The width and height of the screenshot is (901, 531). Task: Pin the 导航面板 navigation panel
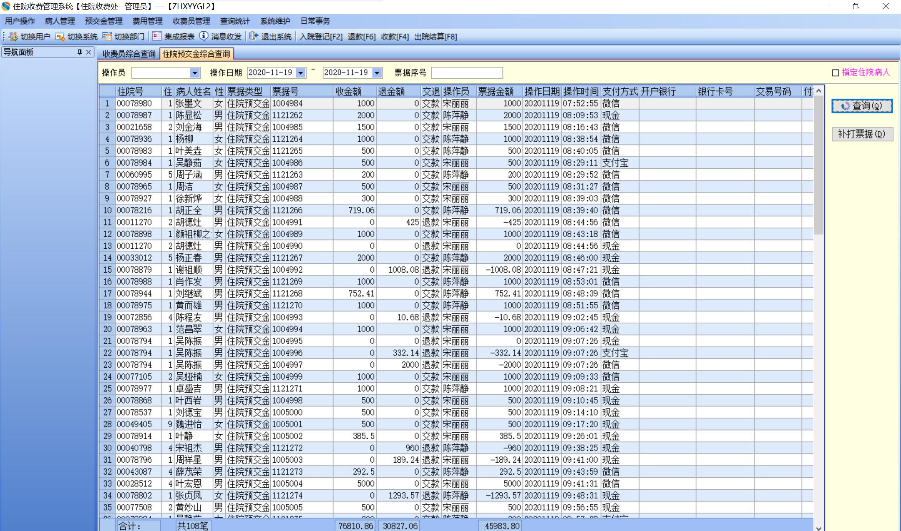pos(80,52)
